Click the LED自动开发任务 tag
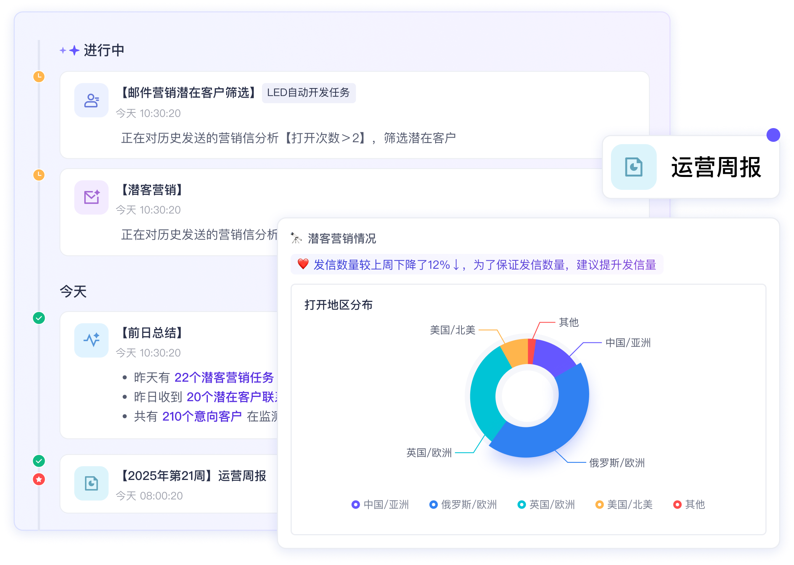 (309, 93)
